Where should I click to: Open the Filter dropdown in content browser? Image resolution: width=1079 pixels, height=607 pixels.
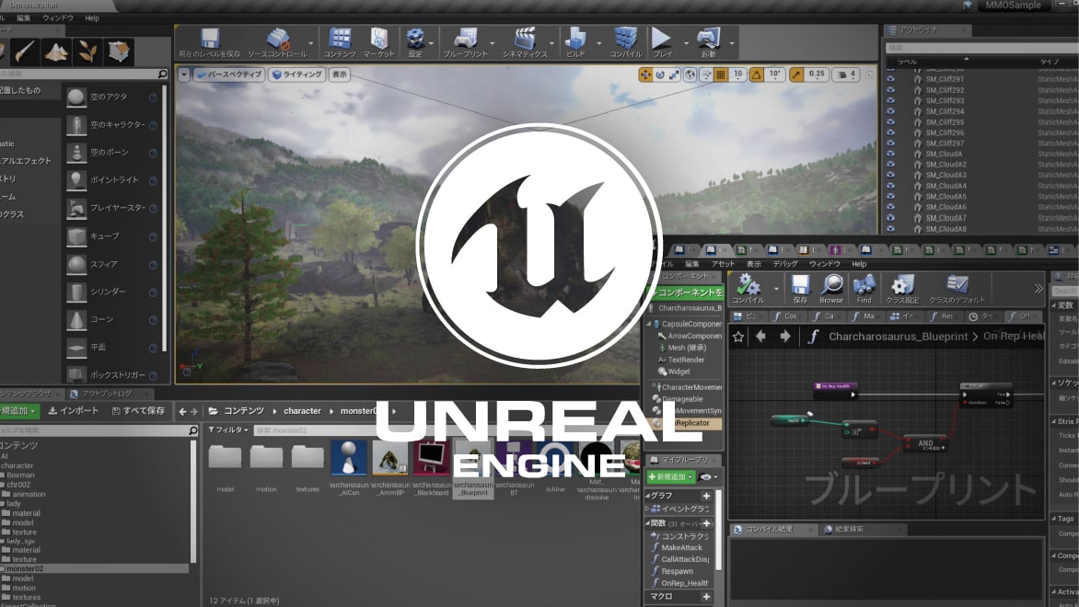pyautogui.click(x=227, y=429)
